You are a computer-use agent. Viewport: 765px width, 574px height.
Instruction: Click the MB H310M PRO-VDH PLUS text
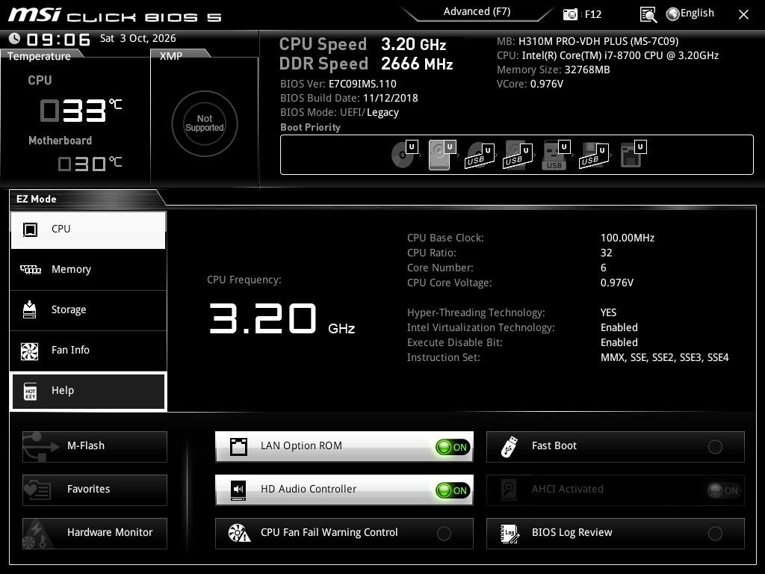587,41
